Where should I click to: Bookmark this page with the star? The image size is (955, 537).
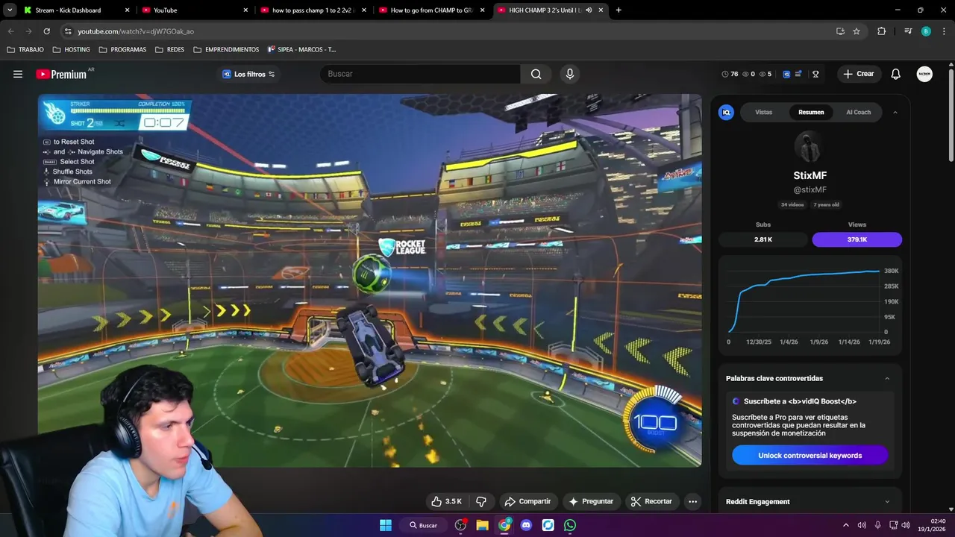click(857, 31)
